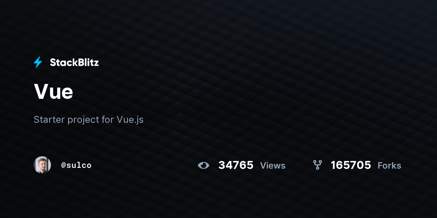Select the word 'Vue.js' in the description
Viewport: 437px width, 218px height.
pyautogui.click(x=130, y=120)
